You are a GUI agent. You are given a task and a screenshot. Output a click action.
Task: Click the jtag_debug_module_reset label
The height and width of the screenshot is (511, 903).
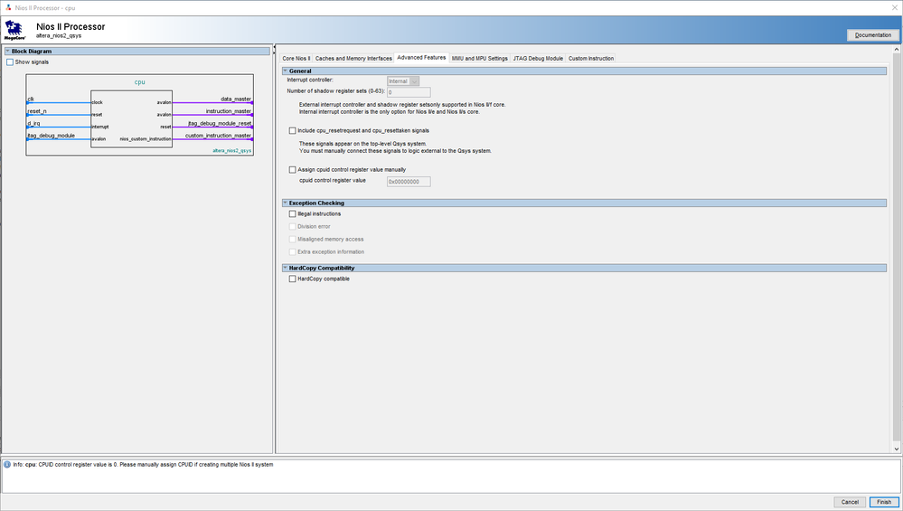click(220, 123)
